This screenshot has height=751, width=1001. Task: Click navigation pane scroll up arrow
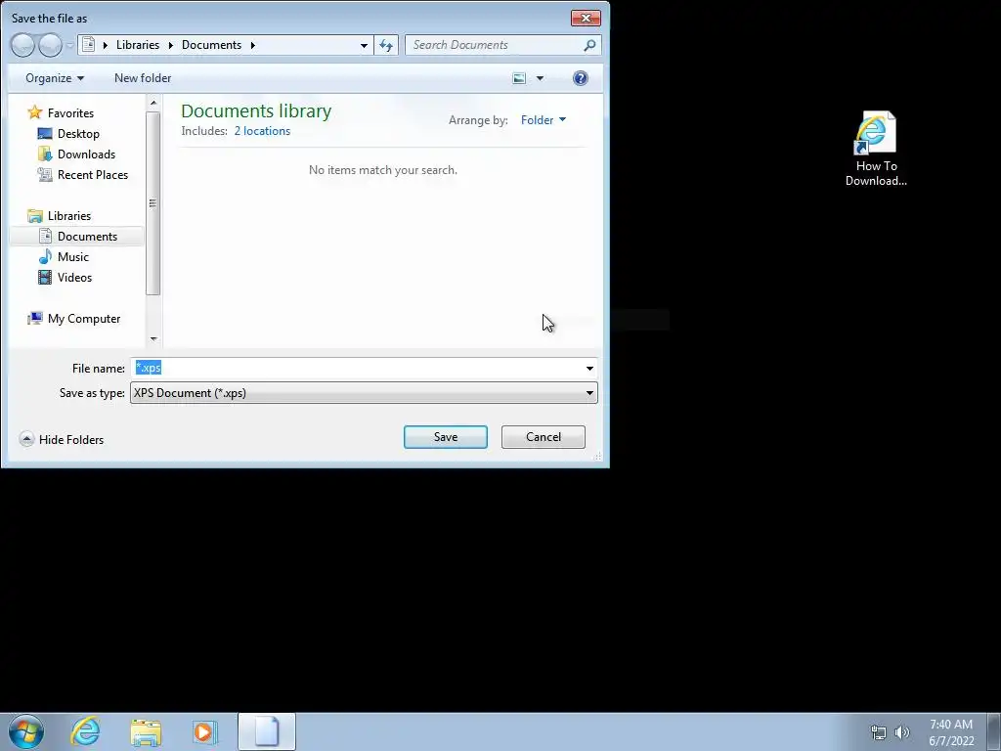153,102
